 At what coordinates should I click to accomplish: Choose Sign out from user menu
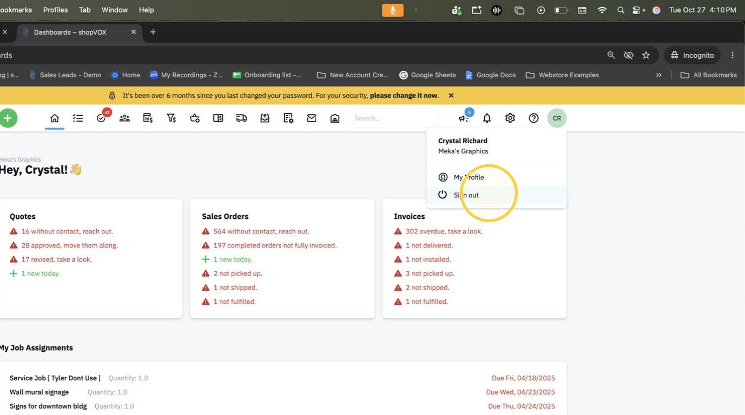click(x=496, y=195)
